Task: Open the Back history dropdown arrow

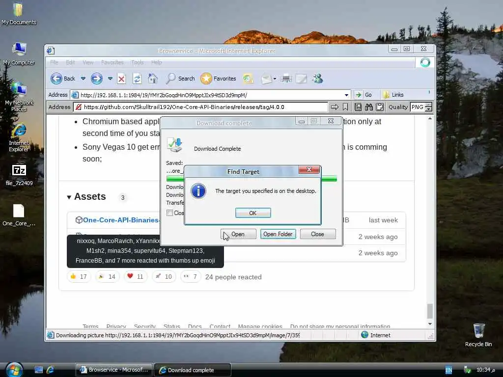Action: [x=83, y=79]
